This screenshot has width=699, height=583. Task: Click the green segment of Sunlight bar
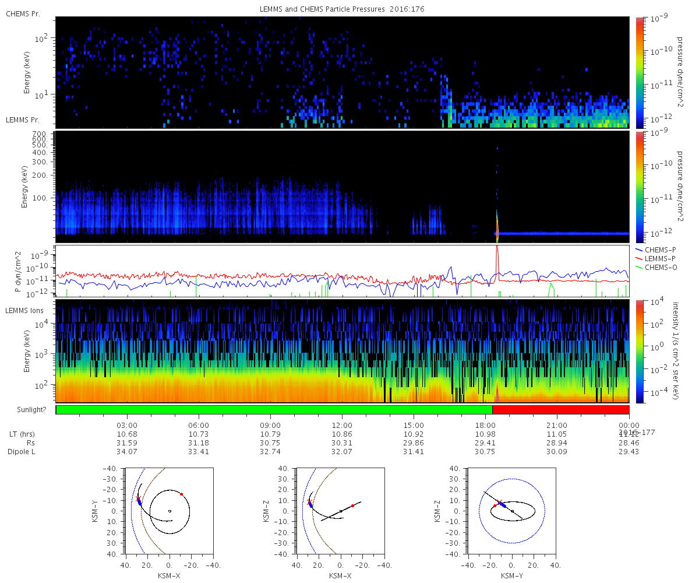tap(274, 410)
